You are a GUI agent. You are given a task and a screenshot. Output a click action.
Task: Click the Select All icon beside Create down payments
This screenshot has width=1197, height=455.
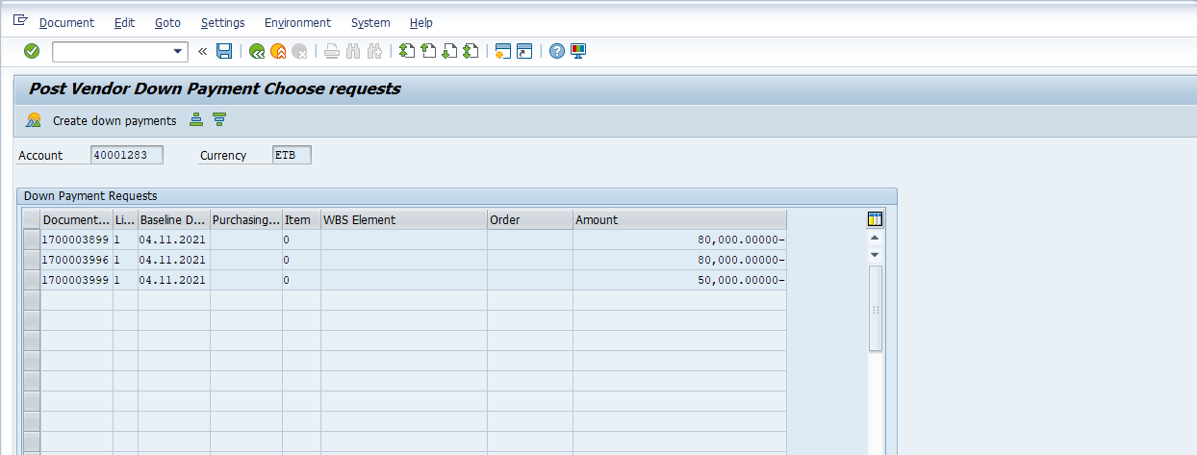tap(196, 120)
